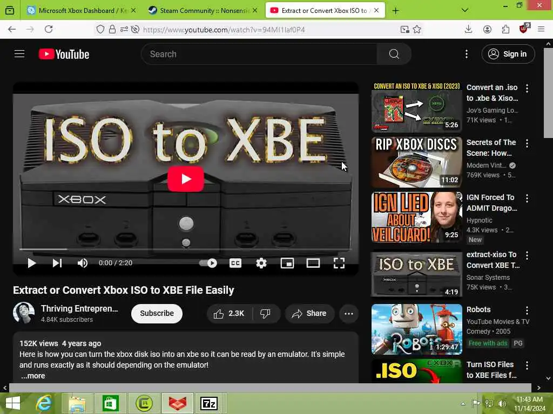553x414 pixels.
Task: Switch to theater mode
Action: [313, 263]
